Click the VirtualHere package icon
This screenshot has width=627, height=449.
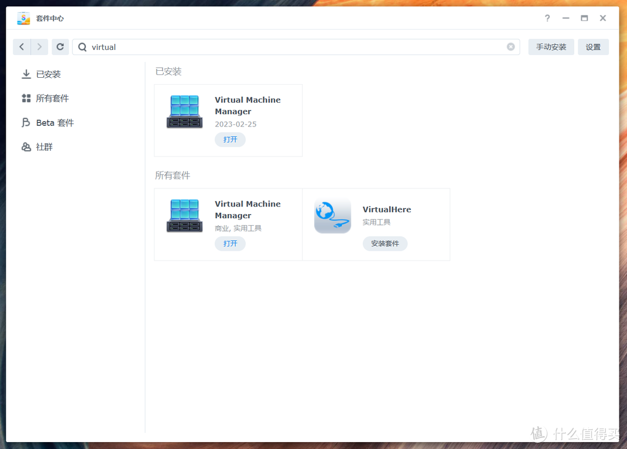[332, 216]
